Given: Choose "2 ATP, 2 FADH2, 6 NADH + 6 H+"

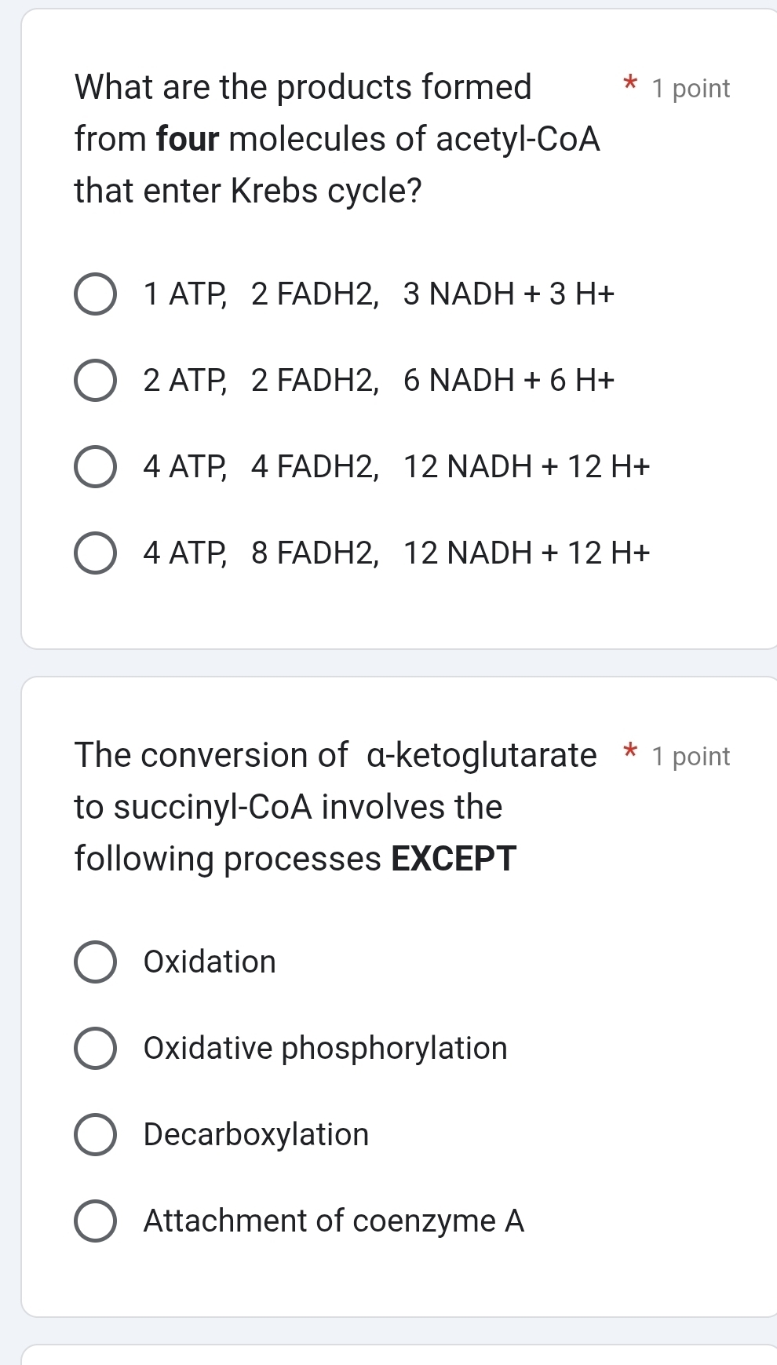Looking at the screenshot, I should [95, 381].
